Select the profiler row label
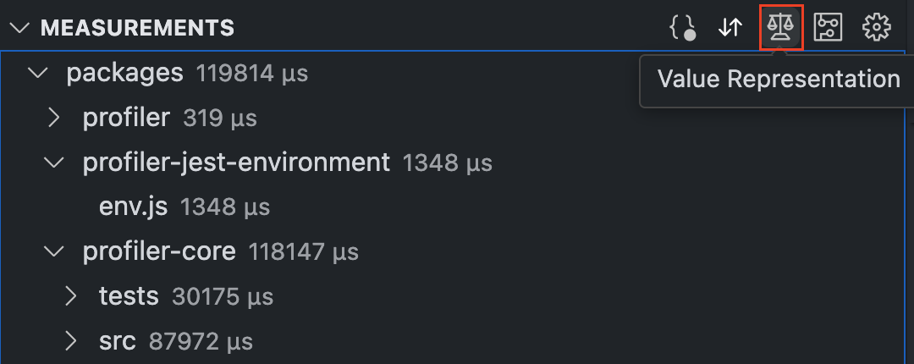 point(126,118)
